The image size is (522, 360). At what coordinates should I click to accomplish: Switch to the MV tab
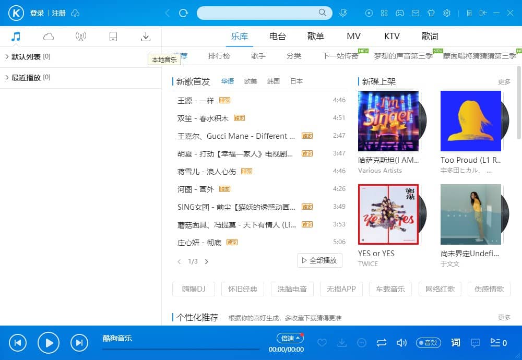coord(353,37)
